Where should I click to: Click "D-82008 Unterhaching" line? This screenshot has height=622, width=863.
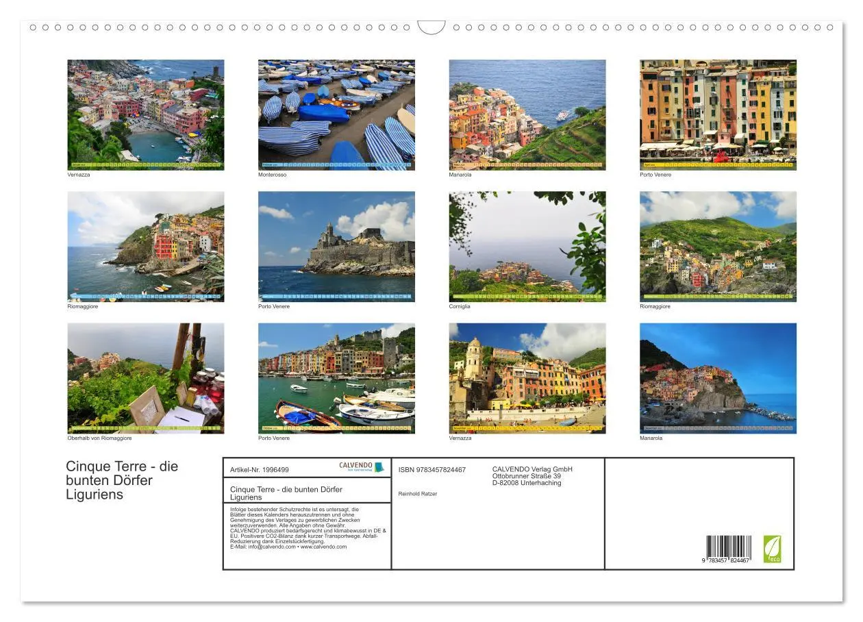(x=527, y=483)
